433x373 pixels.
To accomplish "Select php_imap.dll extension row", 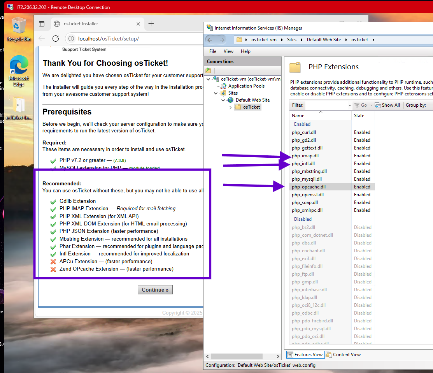I will (332, 156).
